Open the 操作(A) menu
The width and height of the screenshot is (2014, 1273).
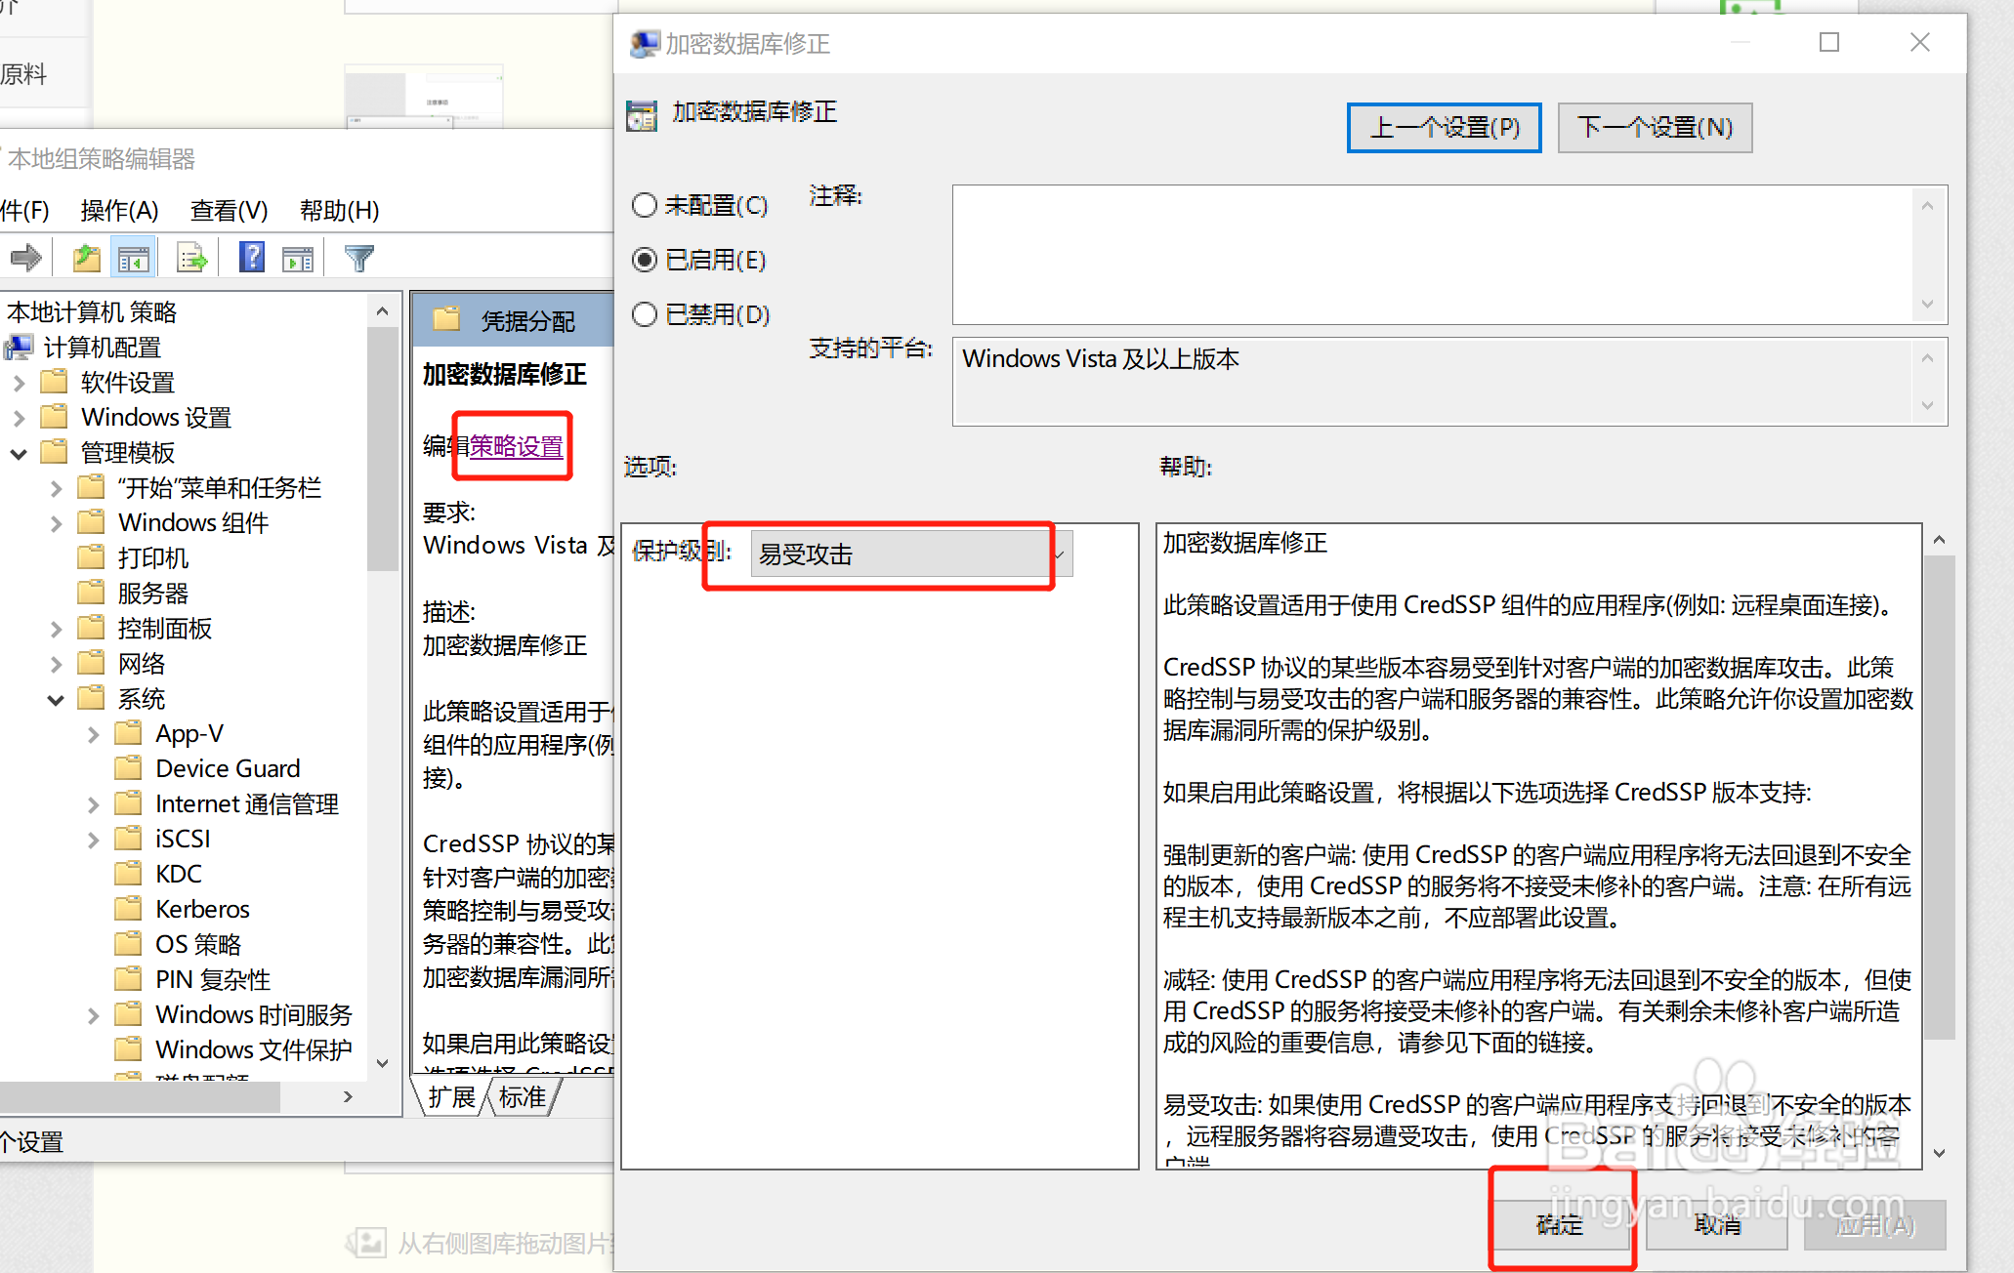[119, 210]
